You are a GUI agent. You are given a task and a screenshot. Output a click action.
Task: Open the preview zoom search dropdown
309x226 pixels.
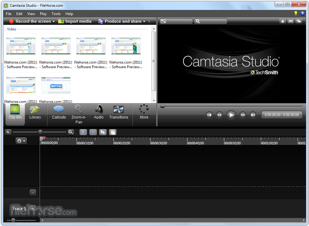210,21
